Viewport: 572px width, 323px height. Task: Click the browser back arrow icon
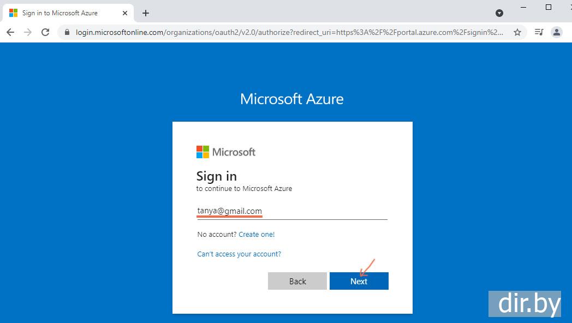click(10, 32)
